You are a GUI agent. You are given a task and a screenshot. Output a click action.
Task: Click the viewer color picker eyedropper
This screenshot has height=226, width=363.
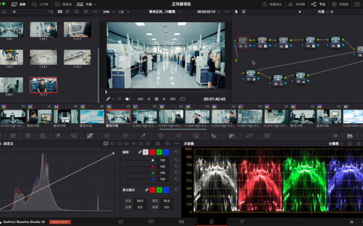tap(108, 99)
